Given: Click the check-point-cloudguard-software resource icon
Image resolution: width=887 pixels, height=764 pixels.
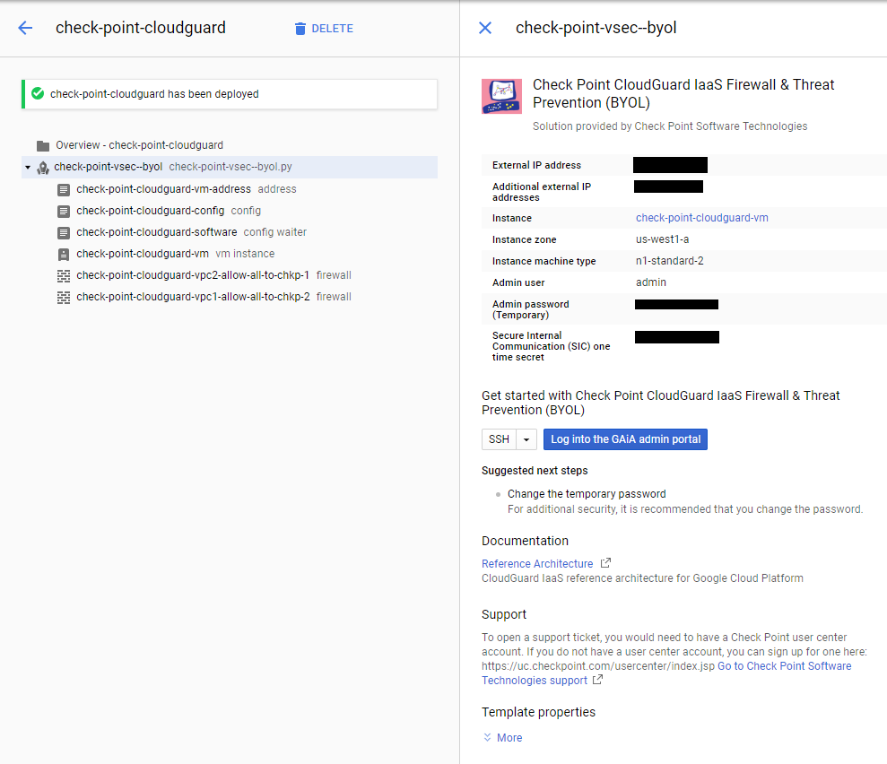Looking at the screenshot, I should click(64, 232).
